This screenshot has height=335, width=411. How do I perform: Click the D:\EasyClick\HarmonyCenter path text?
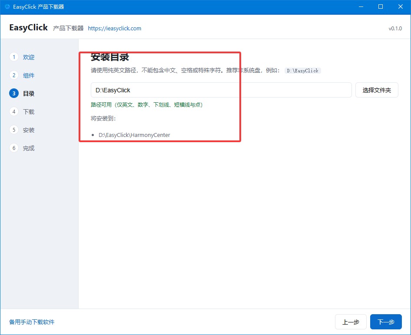pos(134,135)
